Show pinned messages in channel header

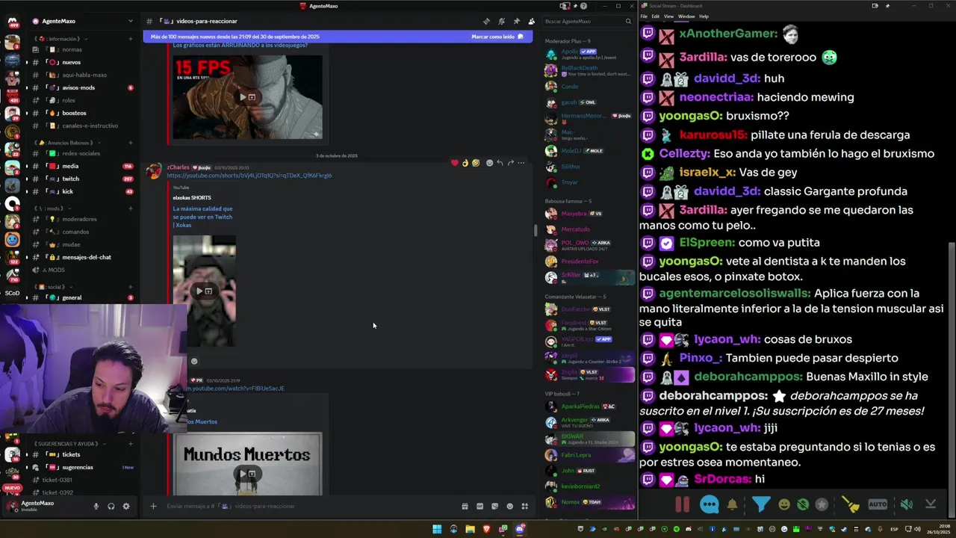pos(516,21)
